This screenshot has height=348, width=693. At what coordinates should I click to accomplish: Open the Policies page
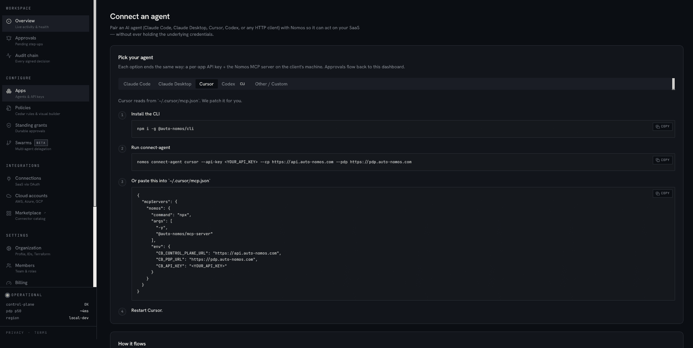tap(46, 110)
